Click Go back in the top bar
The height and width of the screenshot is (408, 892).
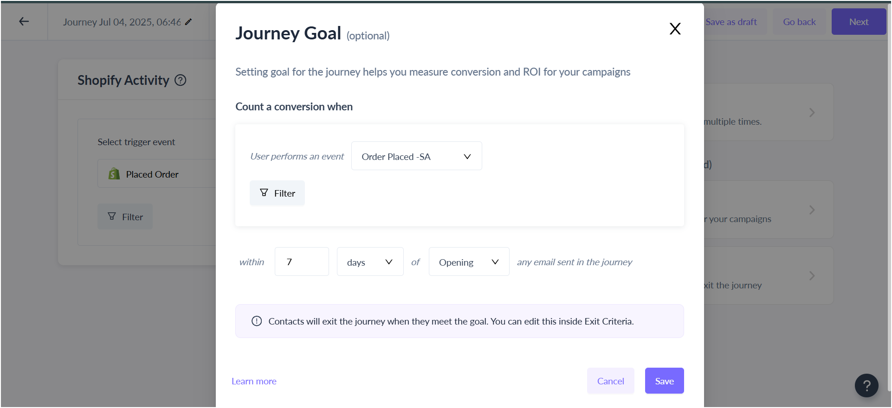pos(799,22)
